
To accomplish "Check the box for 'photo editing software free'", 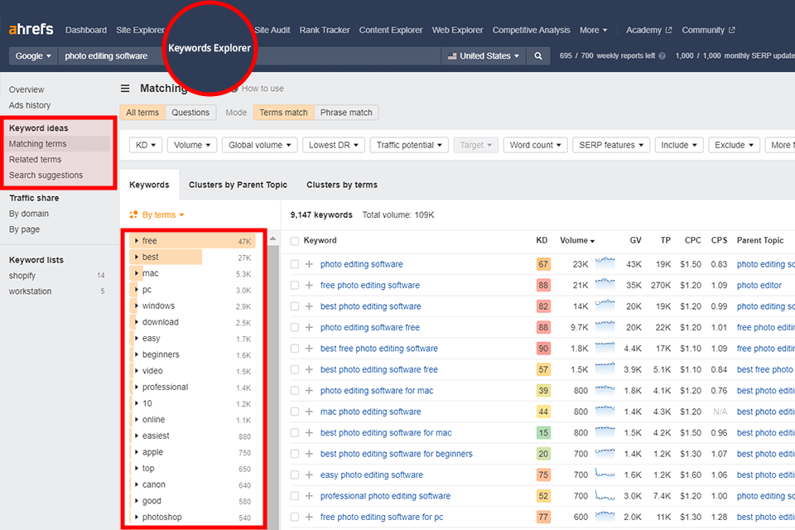I will (x=295, y=327).
